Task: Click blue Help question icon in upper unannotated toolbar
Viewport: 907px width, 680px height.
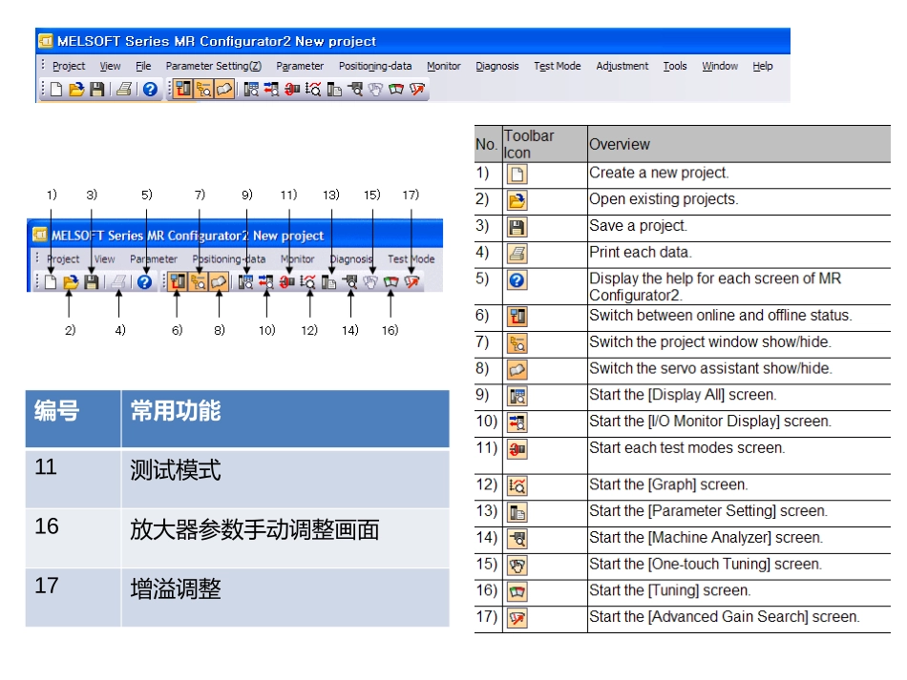Action: coord(150,89)
